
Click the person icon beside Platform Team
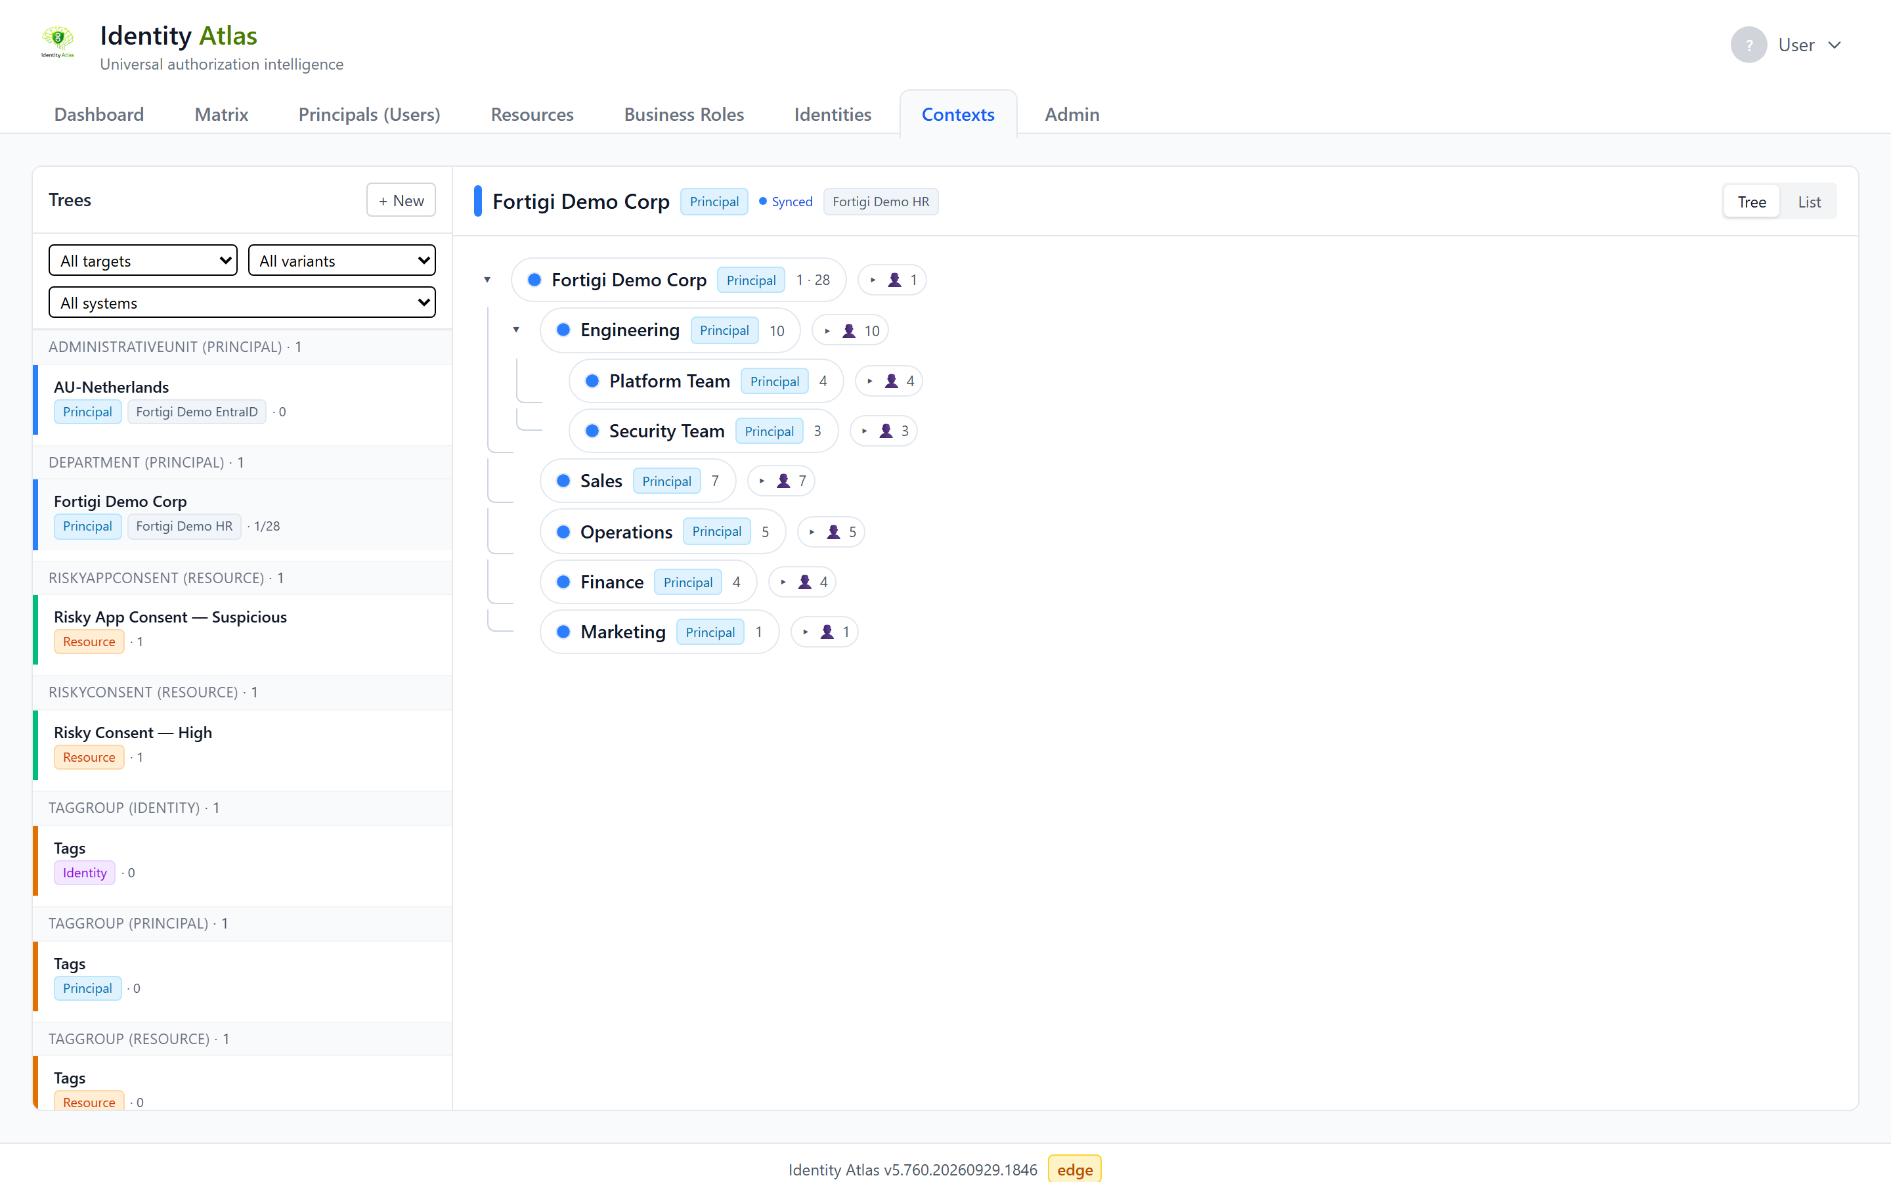tap(892, 381)
